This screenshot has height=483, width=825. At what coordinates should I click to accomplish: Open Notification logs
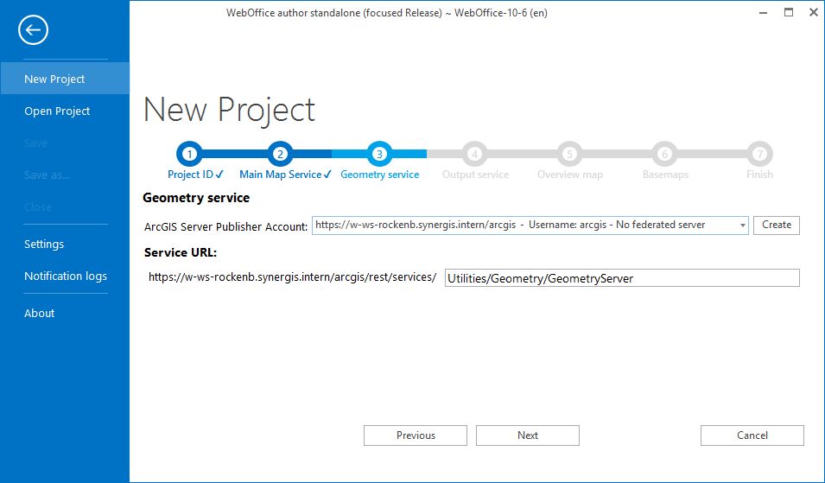(x=65, y=276)
